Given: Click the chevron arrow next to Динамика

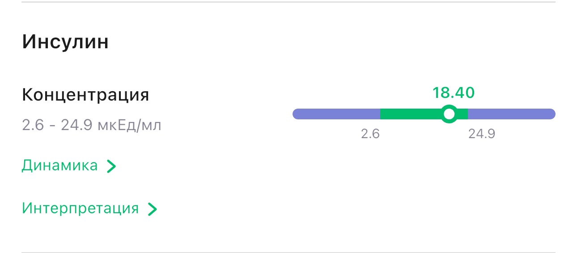Looking at the screenshot, I should pyautogui.click(x=111, y=166).
